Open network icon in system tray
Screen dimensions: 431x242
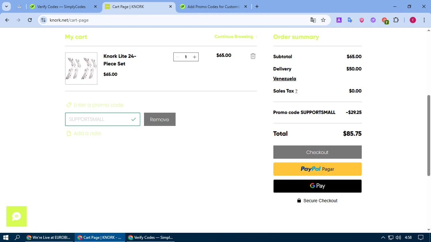(x=391, y=237)
